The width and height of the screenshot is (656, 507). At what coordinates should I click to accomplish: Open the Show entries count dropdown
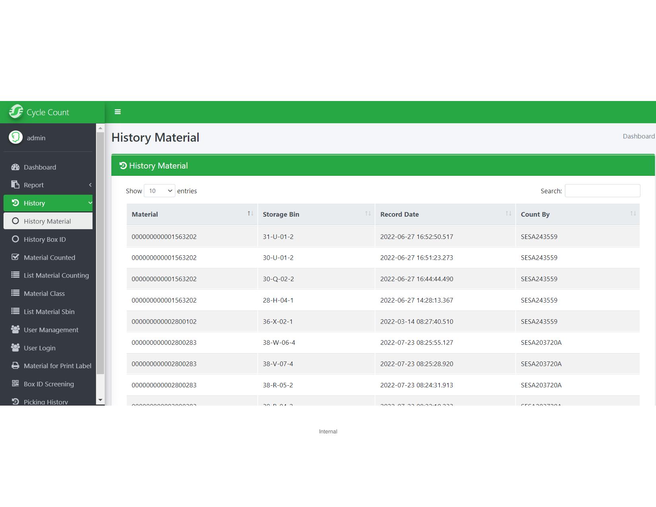click(x=159, y=191)
